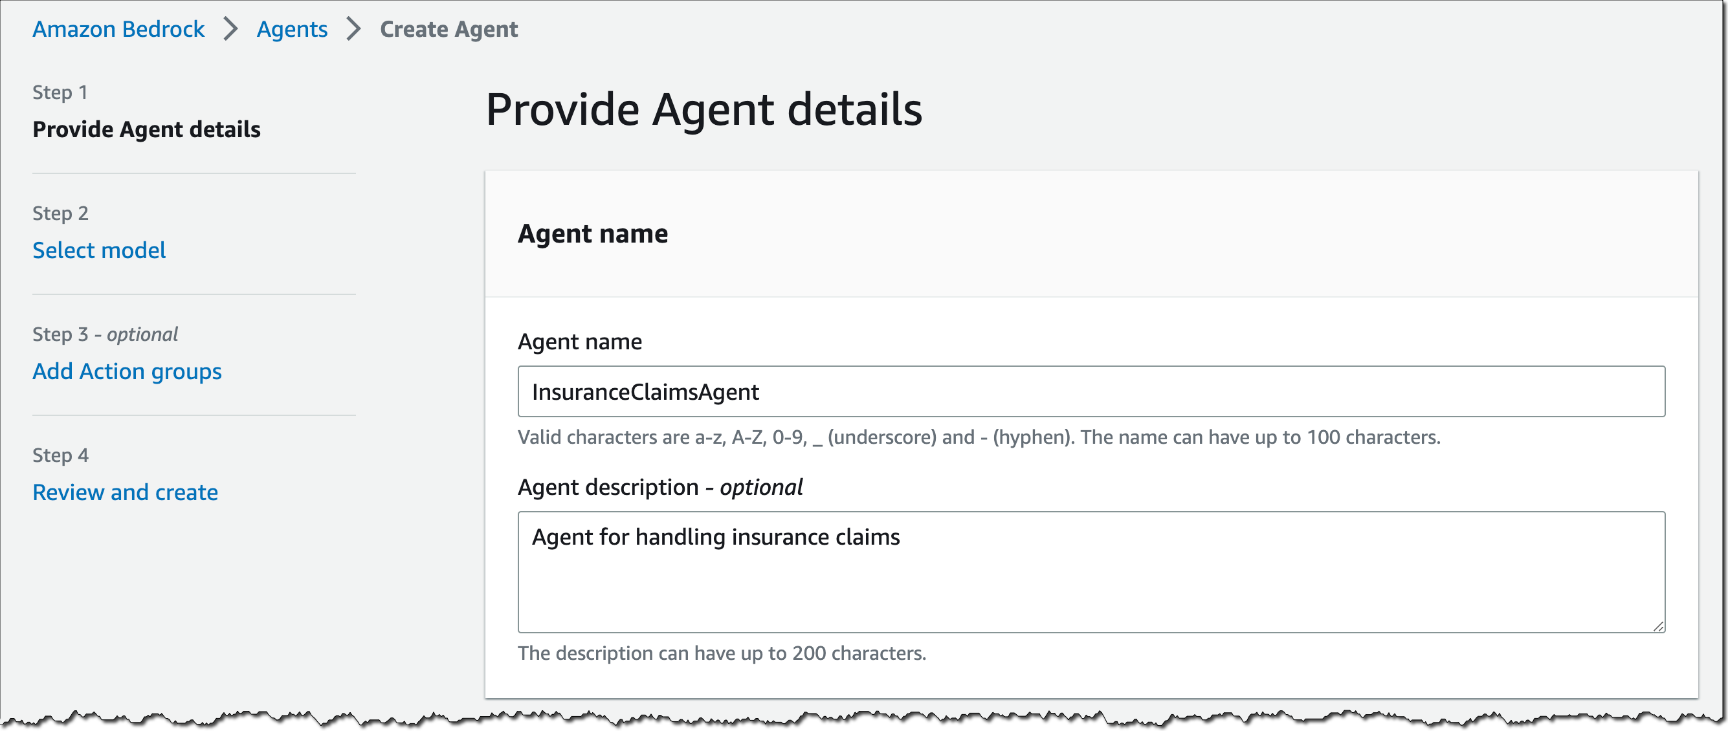Go to the Review and create step
1728x731 pixels.
coord(125,492)
